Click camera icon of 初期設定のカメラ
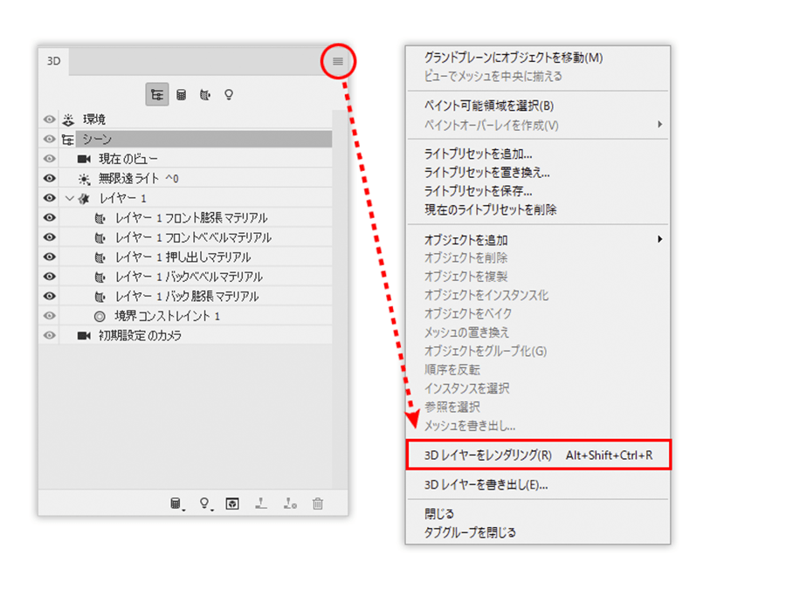Viewport: 786px width, 589px height. pyautogui.click(x=84, y=336)
